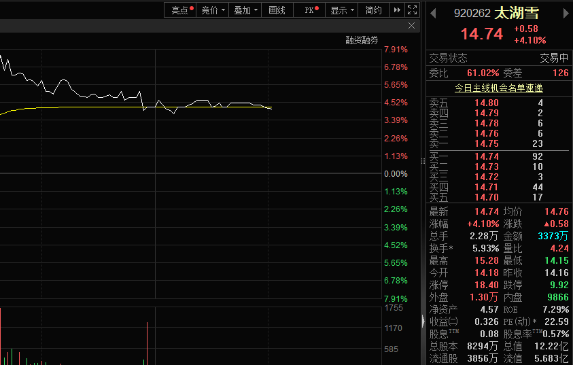Click the 融资融券 label on chart
573x365 pixels.
click(362, 40)
